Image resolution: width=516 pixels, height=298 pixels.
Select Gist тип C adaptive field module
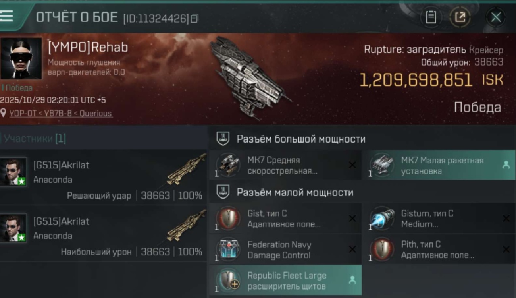[x=285, y=218]
